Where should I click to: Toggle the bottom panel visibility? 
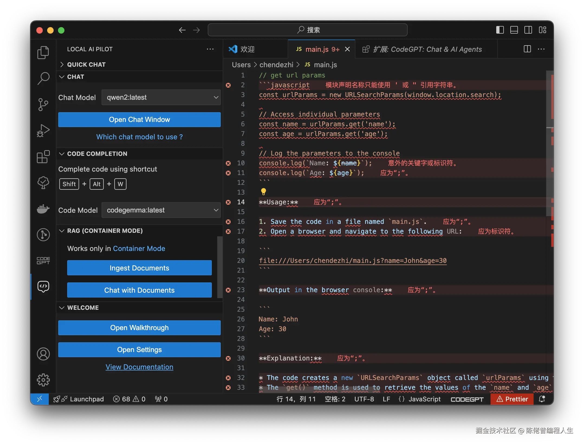[x=514, y=30]
